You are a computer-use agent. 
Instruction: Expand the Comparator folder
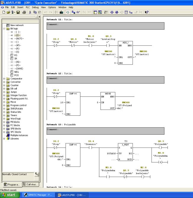point(4,79)
